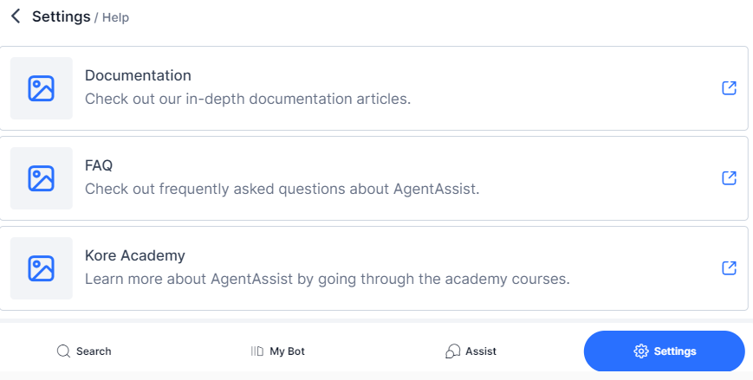This screenshot has height=380, width=753.
Task: Click the Kore Academy image placeholder icon
Action: pos(42,268)
